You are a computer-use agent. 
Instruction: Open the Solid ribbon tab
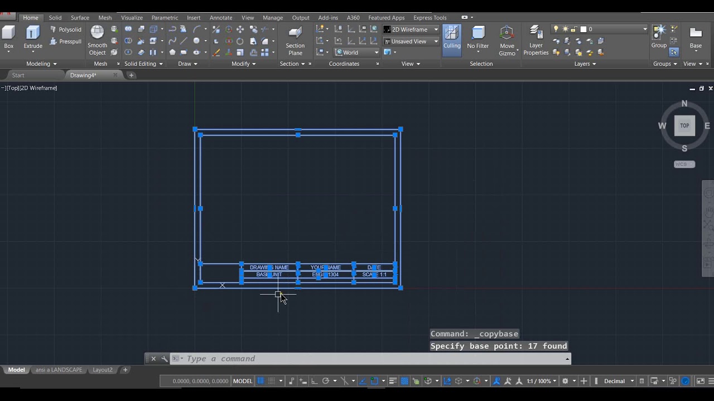pyautogui.click(x=55, y=18)
